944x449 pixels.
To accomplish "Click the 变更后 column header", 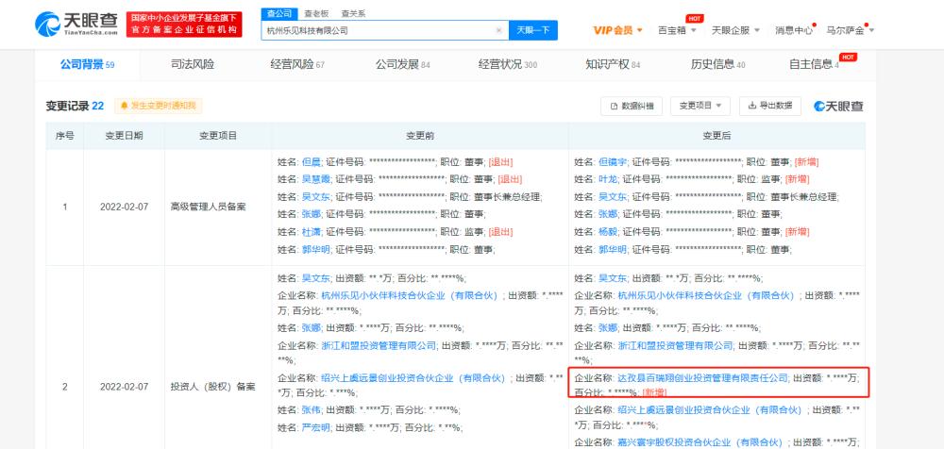I will (716, 136).
